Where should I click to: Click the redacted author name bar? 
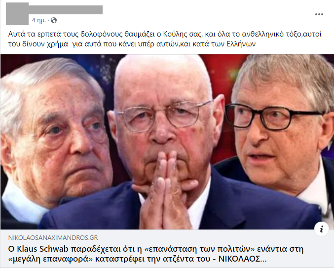coord(66,10)
